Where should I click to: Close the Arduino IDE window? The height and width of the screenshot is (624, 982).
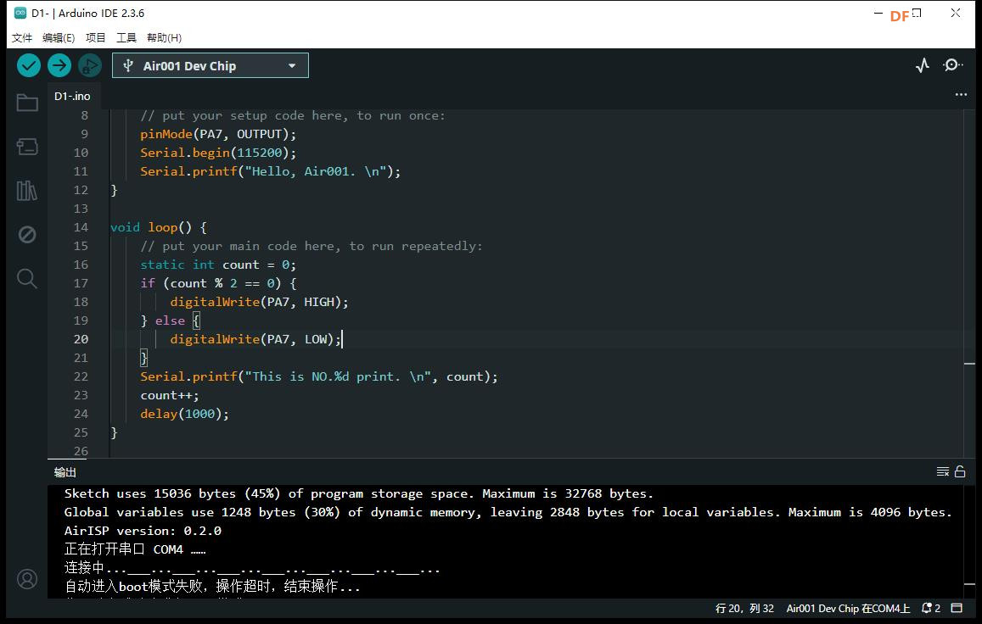pos(955,13)
